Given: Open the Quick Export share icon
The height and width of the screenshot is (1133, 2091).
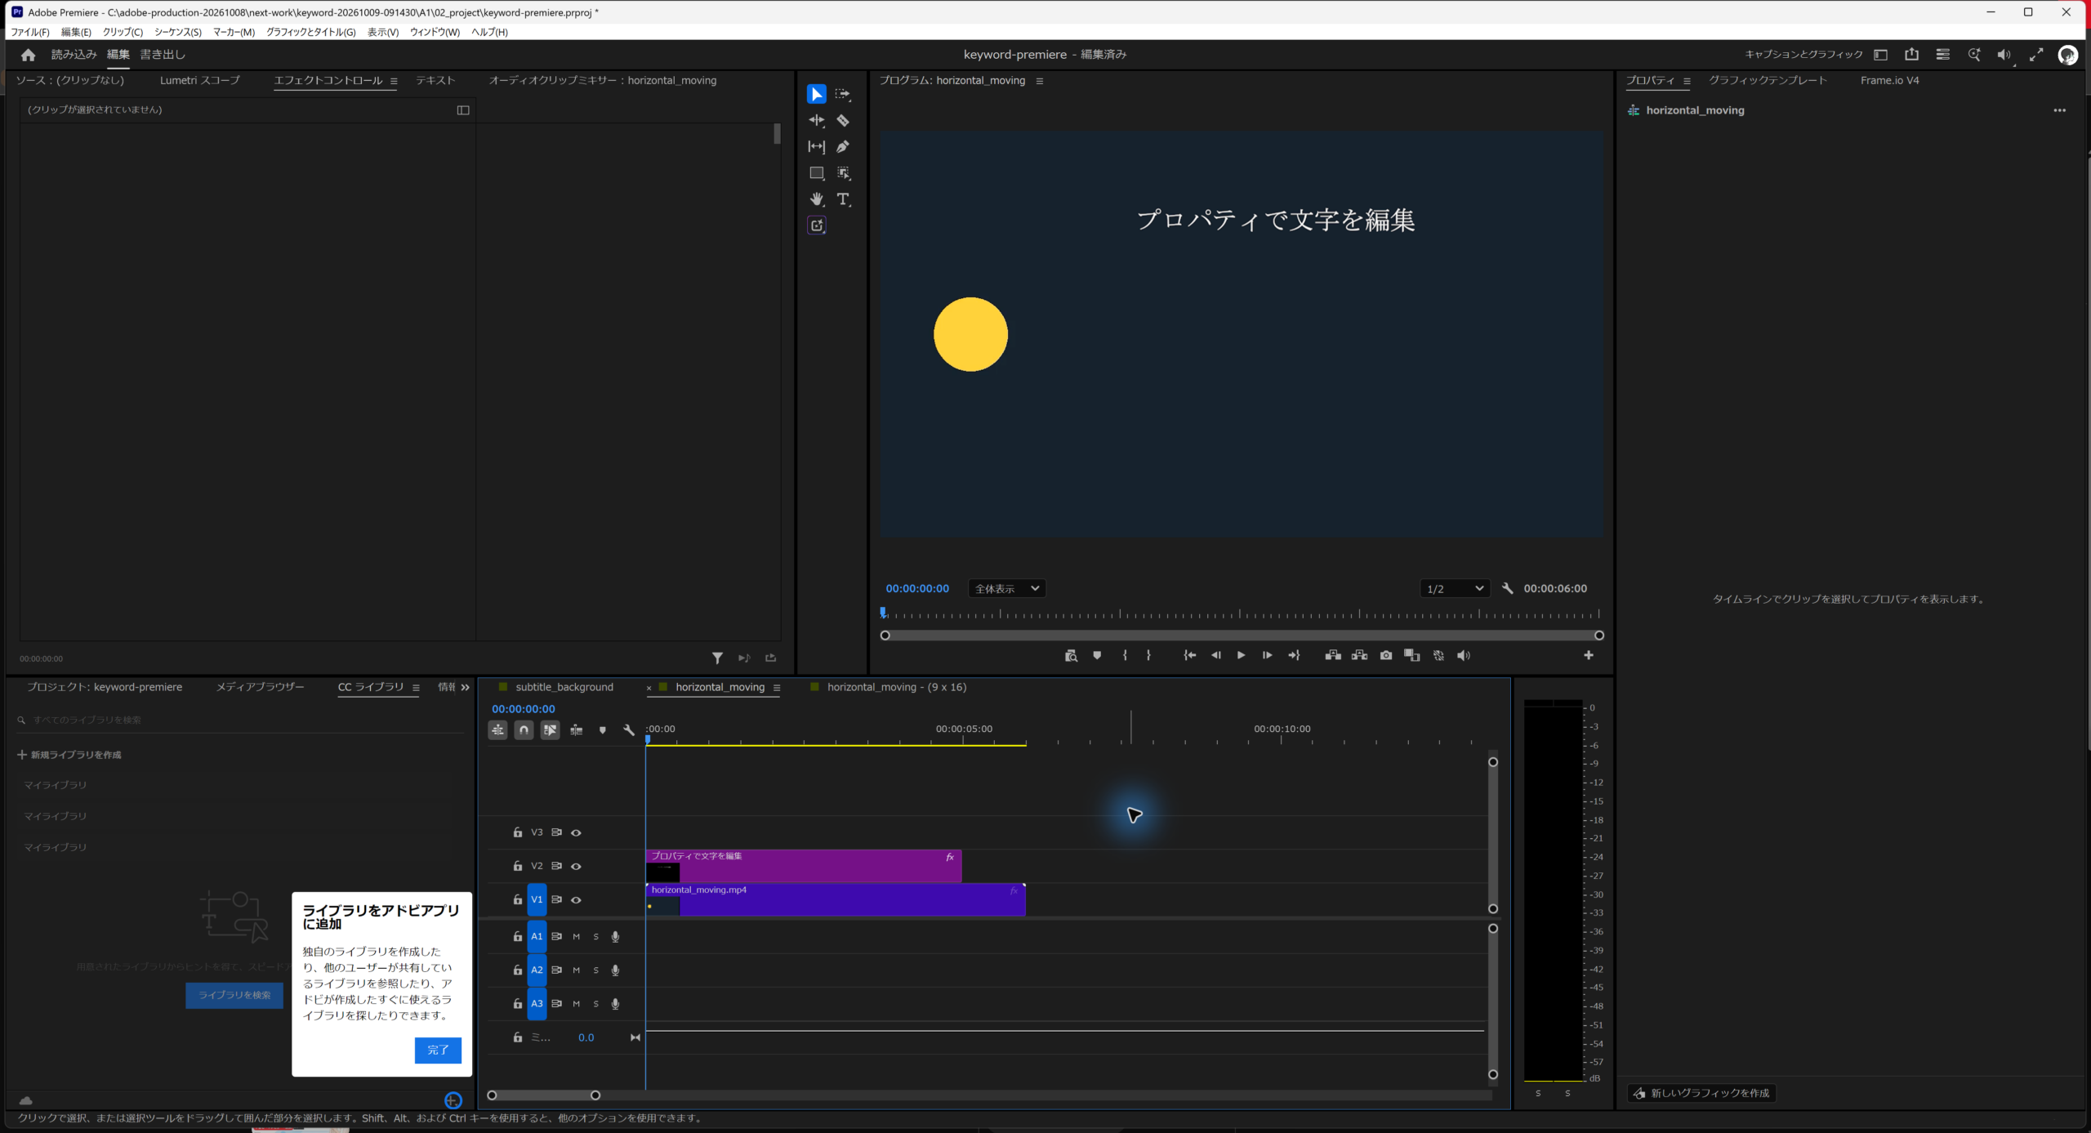Looking at the screenshot, I should click(1911, 55).
